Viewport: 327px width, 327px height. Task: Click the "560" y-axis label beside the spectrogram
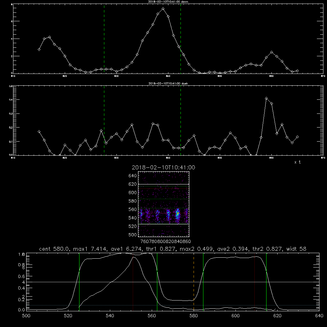133,209
